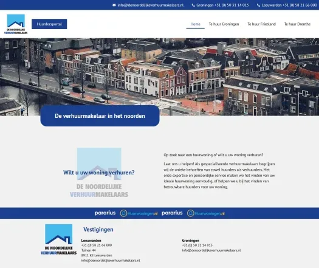Select the Home menu item
Viewport: 319px width, 268px height.
[x=195, y=24]
